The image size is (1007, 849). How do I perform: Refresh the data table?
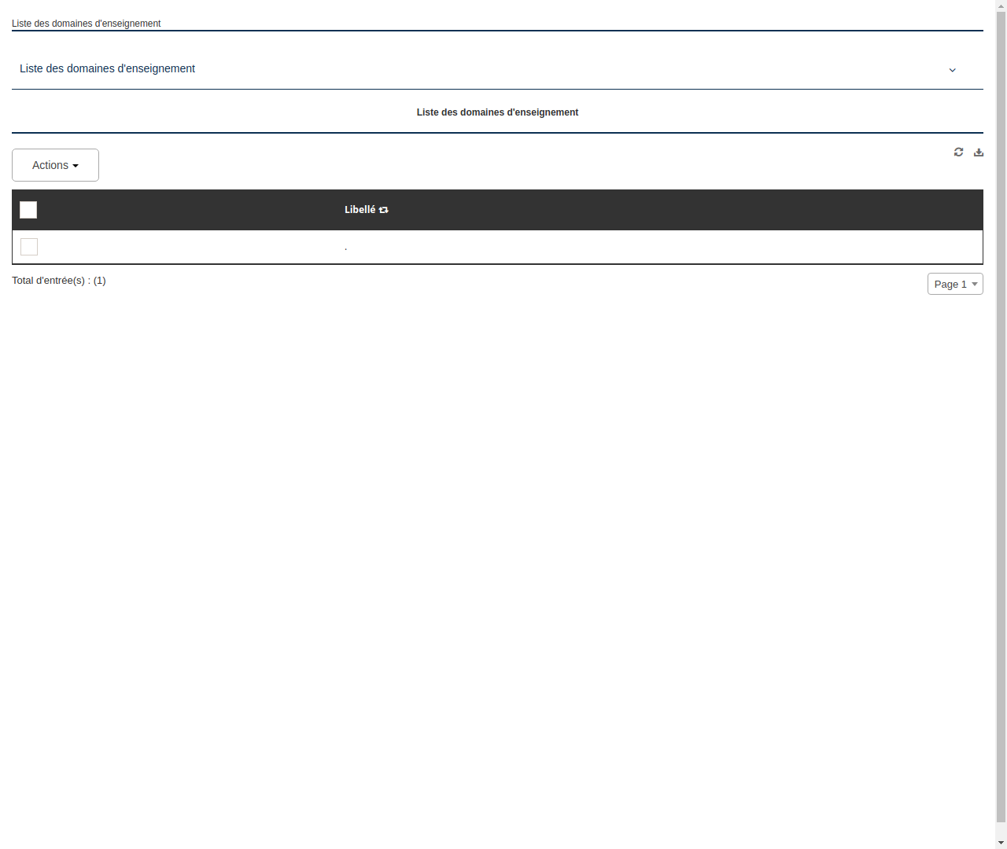(958, 152)
